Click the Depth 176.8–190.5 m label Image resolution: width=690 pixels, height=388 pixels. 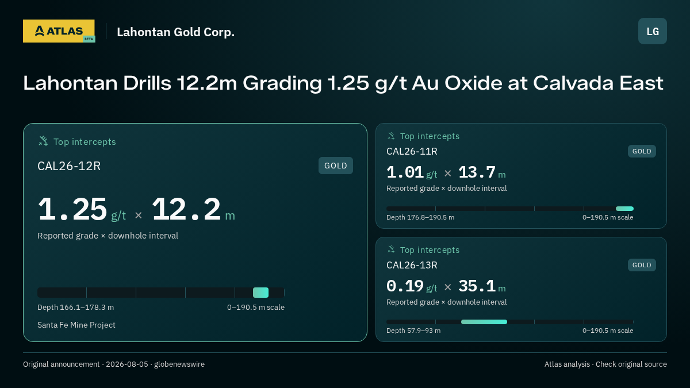coord(420,217)
